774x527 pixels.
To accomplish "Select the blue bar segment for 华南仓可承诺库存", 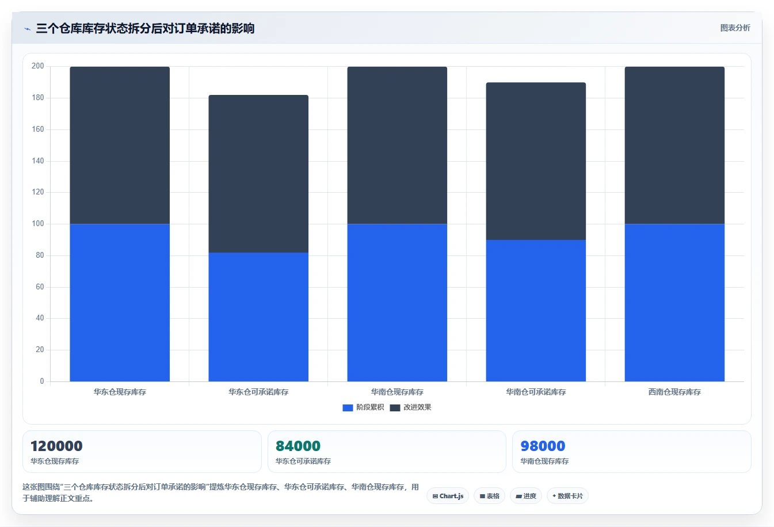I will pyautogui.click(x=536, y=311).
